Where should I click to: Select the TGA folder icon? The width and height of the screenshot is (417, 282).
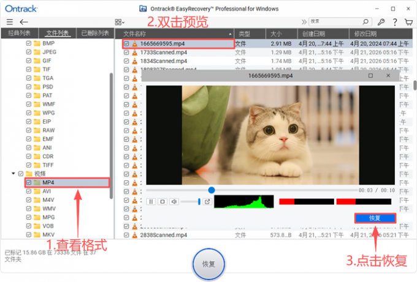(37, 78)
